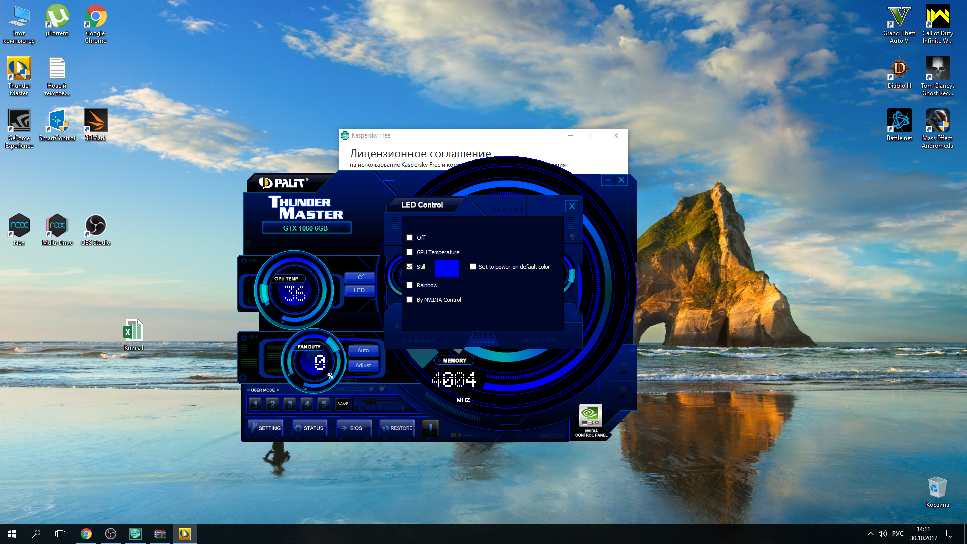The image size is (967, 544).
Task: Enable the Off LED option
Action: click(410, 238)
